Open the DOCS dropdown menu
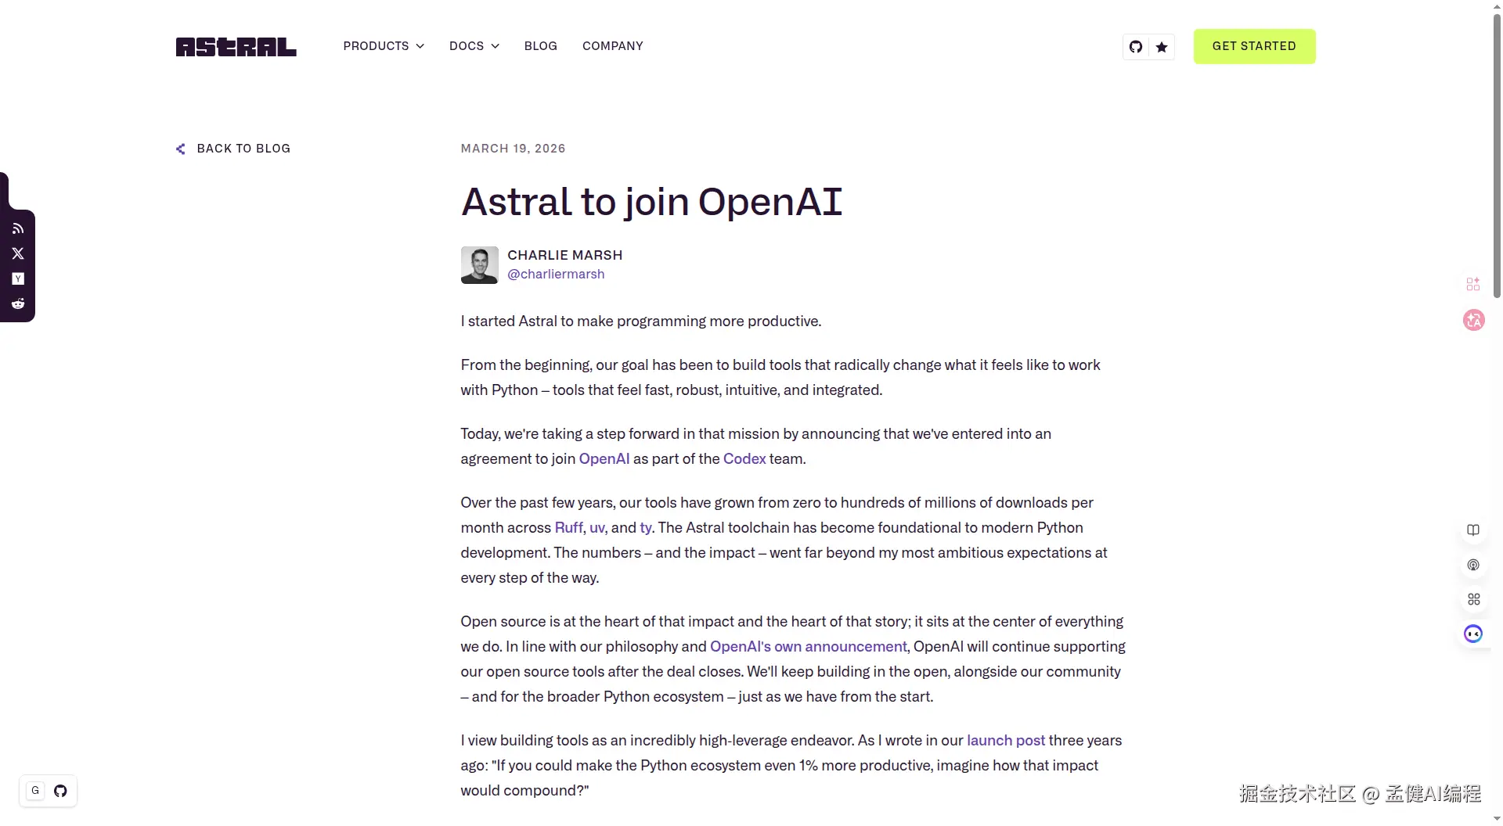This screenshot has width=1503, height=826. tap(474, 46)
